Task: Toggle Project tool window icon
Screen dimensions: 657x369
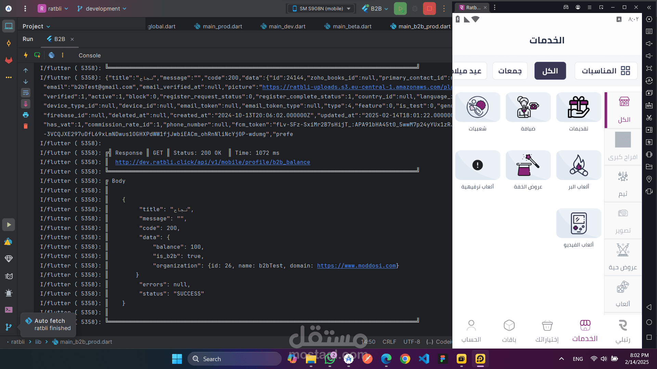Action: [x=9, y=26]
